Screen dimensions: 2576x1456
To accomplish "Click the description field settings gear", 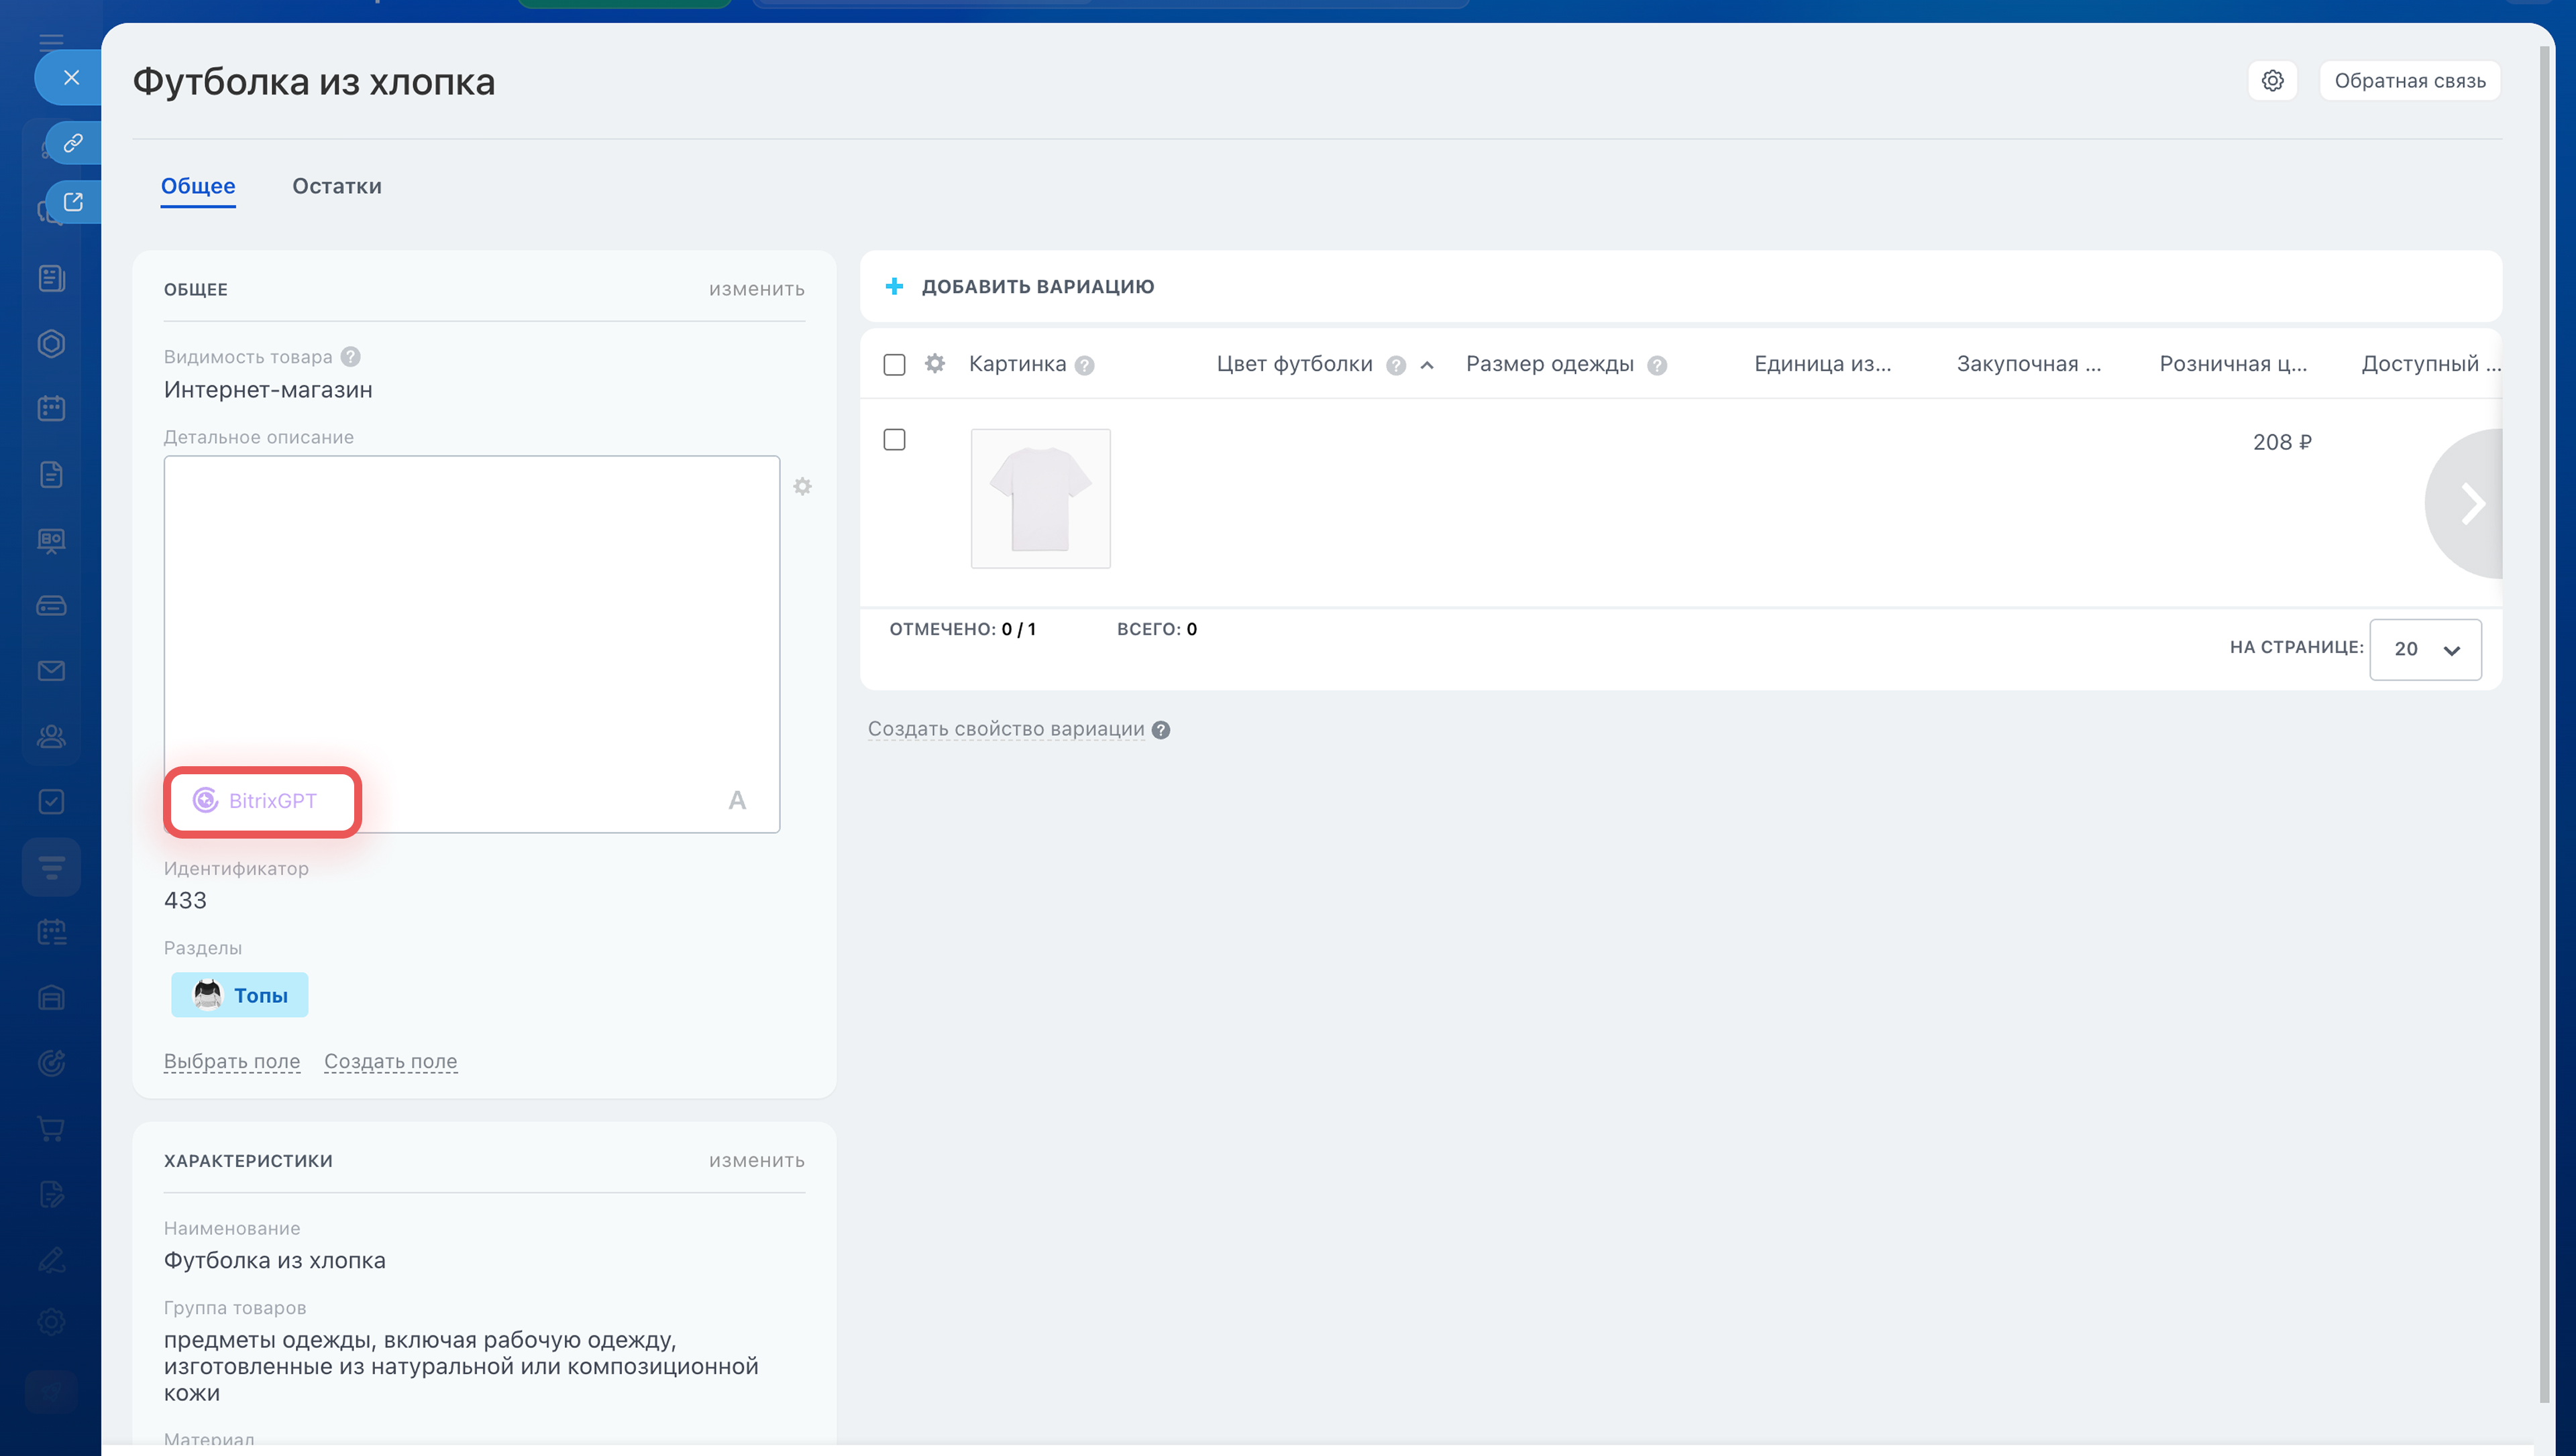I will click(x=802, y=487).
